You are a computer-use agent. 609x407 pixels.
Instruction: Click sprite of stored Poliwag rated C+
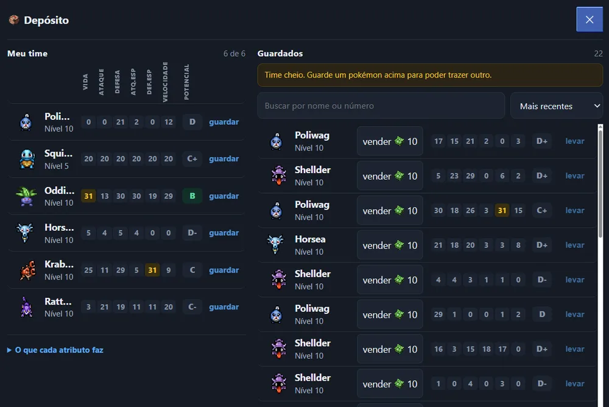click(x=276, y=210)
